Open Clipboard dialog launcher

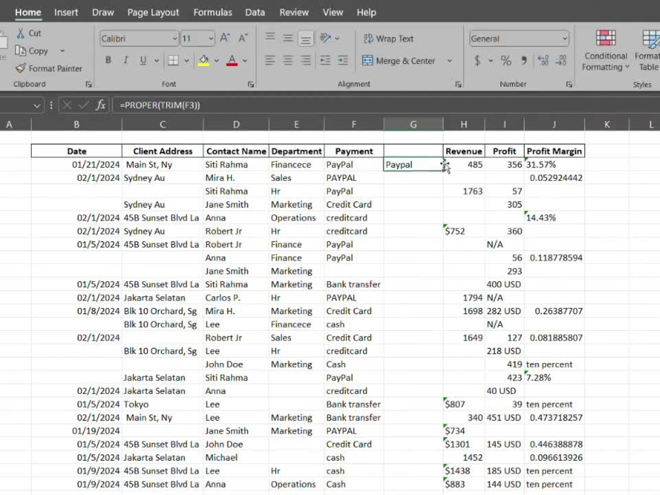pyautogui.click(x=89, y=84)
